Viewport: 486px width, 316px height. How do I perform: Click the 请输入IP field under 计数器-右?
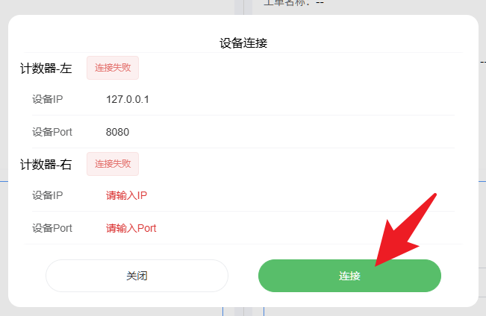point(280,195)
